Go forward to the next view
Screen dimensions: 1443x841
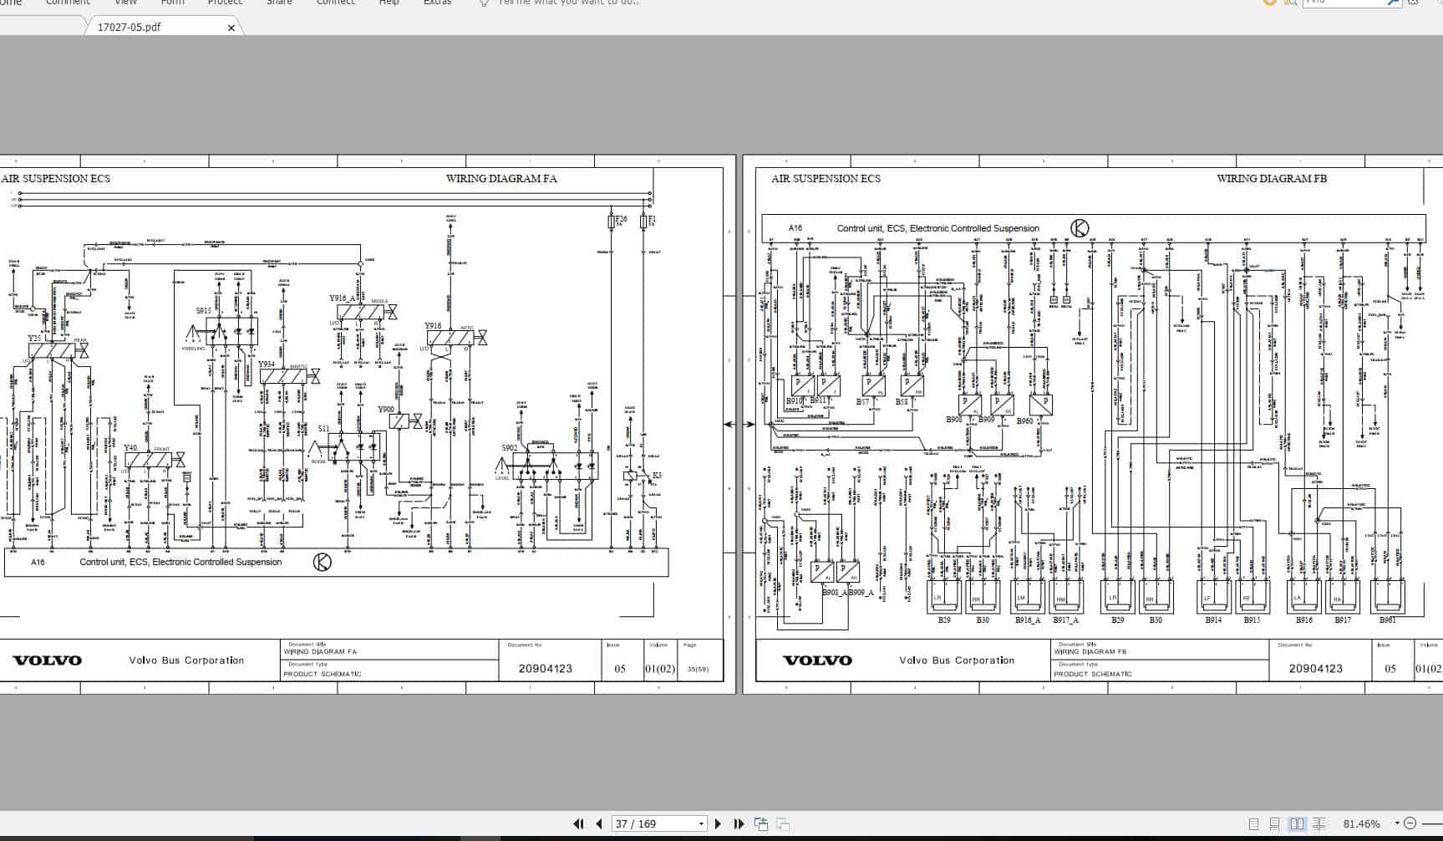click(783, 823)
